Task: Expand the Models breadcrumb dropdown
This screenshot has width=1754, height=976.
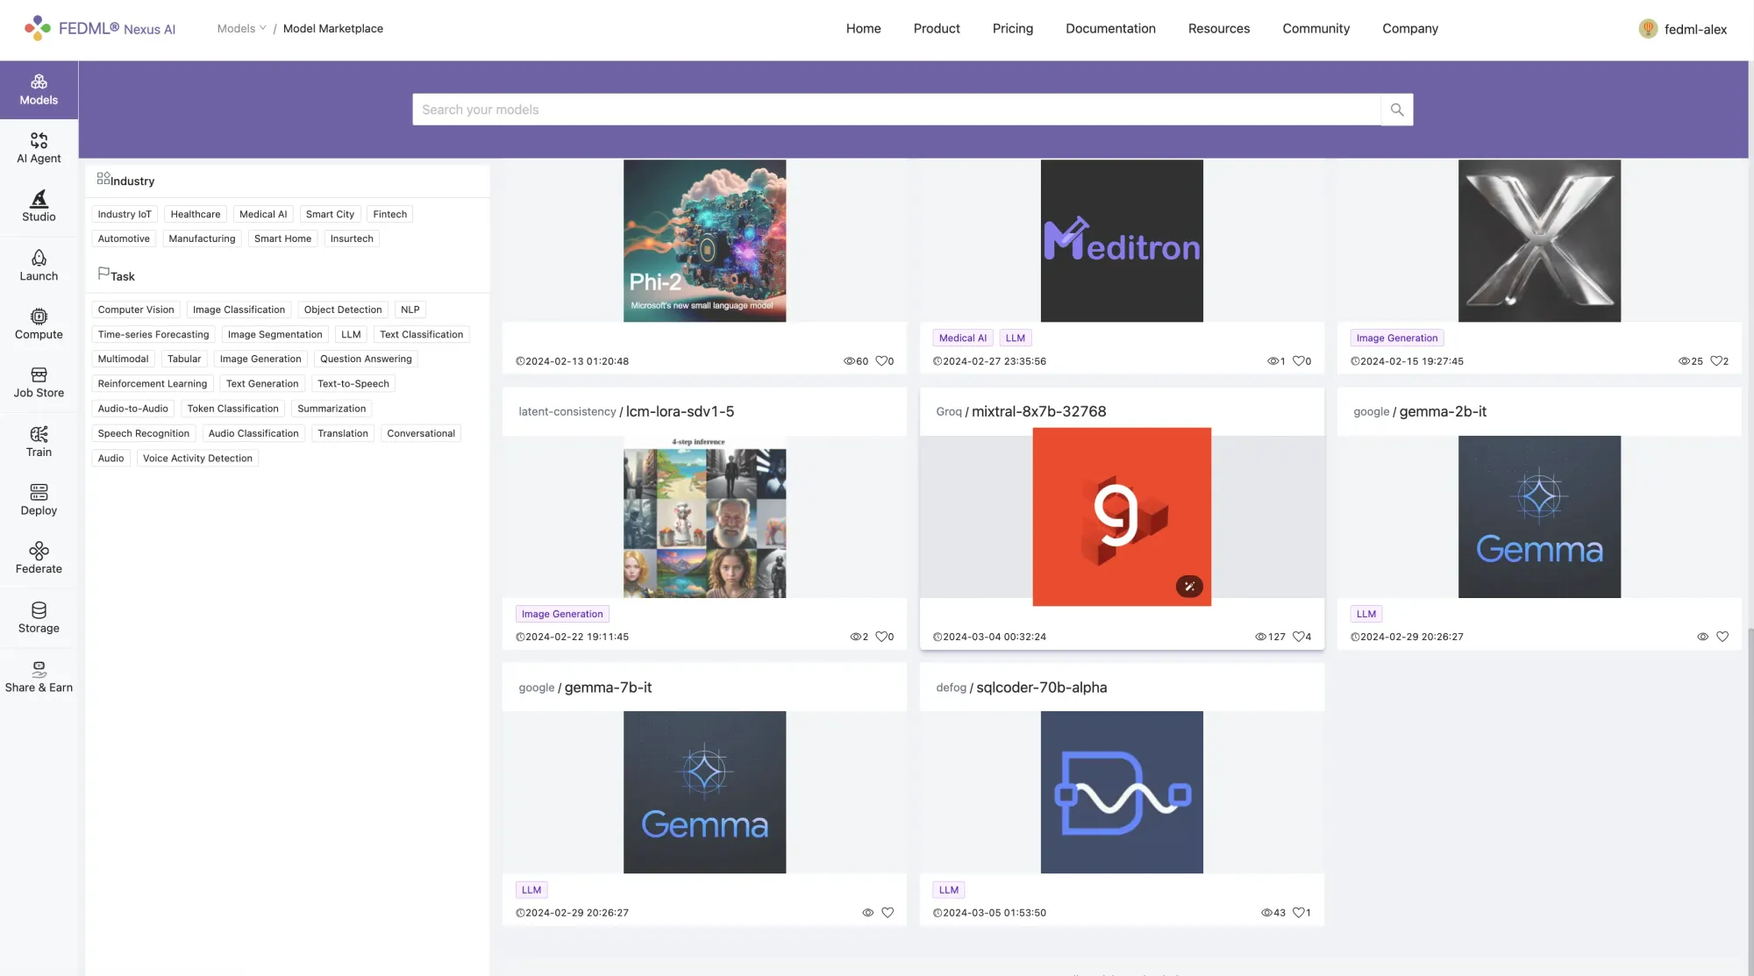Action: 241,28
